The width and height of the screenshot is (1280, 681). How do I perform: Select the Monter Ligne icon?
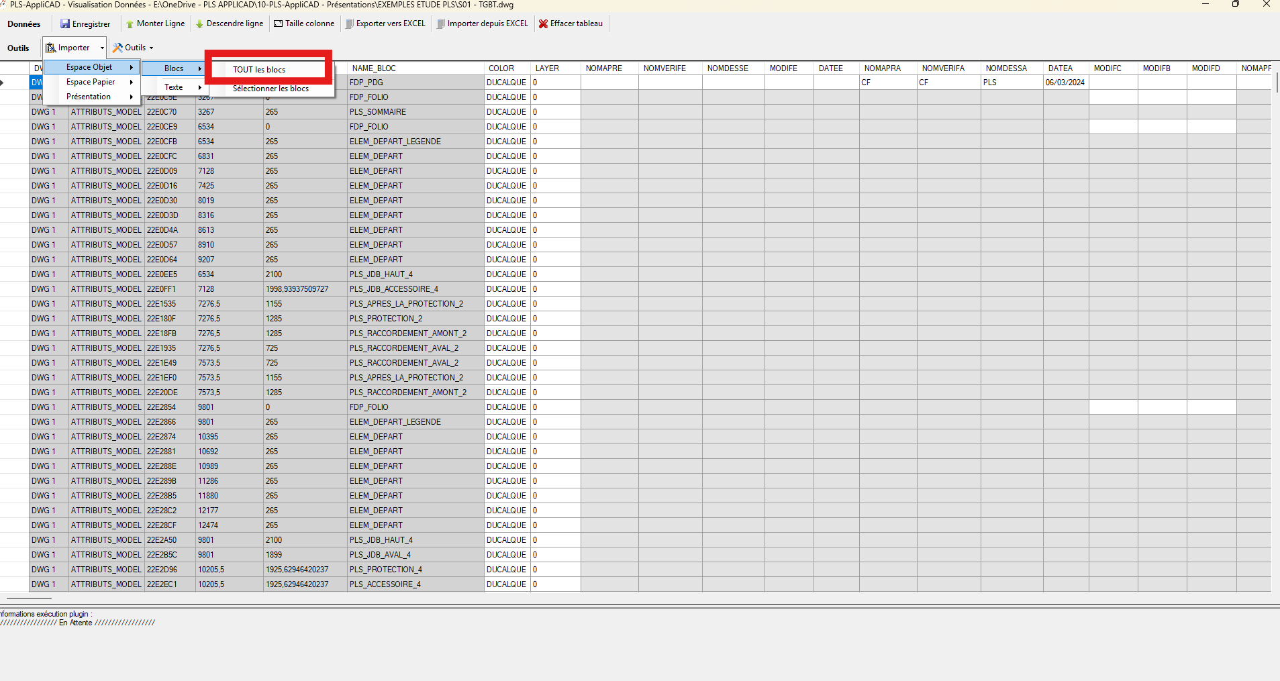pos(129,23)
